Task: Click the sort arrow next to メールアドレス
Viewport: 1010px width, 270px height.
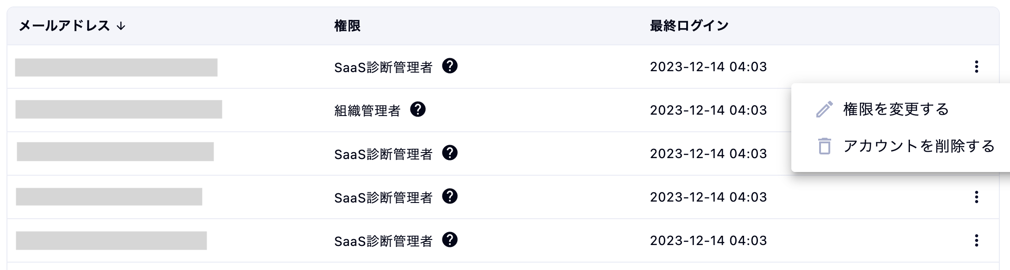Action: pyautogui.click(x=121, y=26)
